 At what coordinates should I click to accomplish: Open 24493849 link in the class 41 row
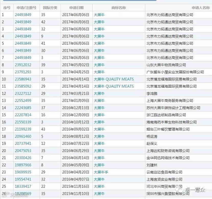tap(23, 43)
